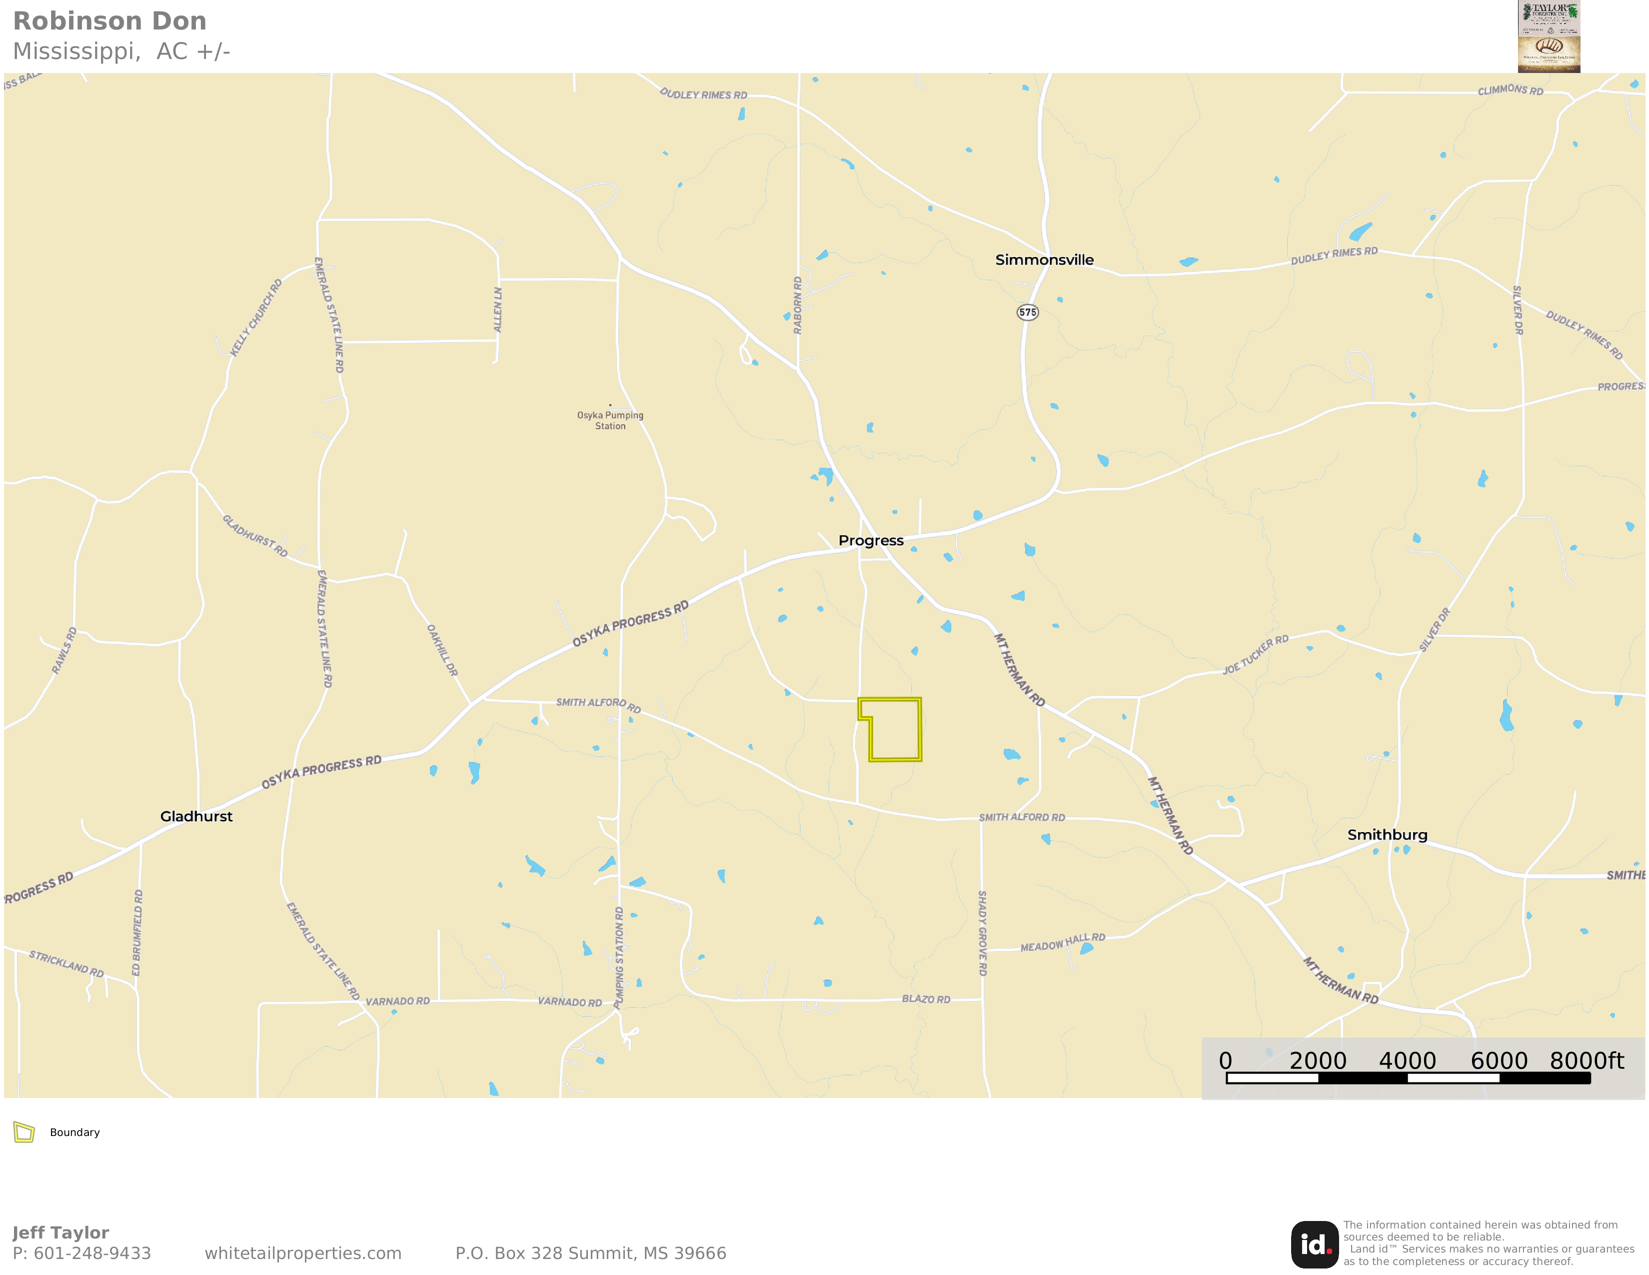Open the whitetailproperties.com link
1649x1275 pixels.
coord(303,1253)
